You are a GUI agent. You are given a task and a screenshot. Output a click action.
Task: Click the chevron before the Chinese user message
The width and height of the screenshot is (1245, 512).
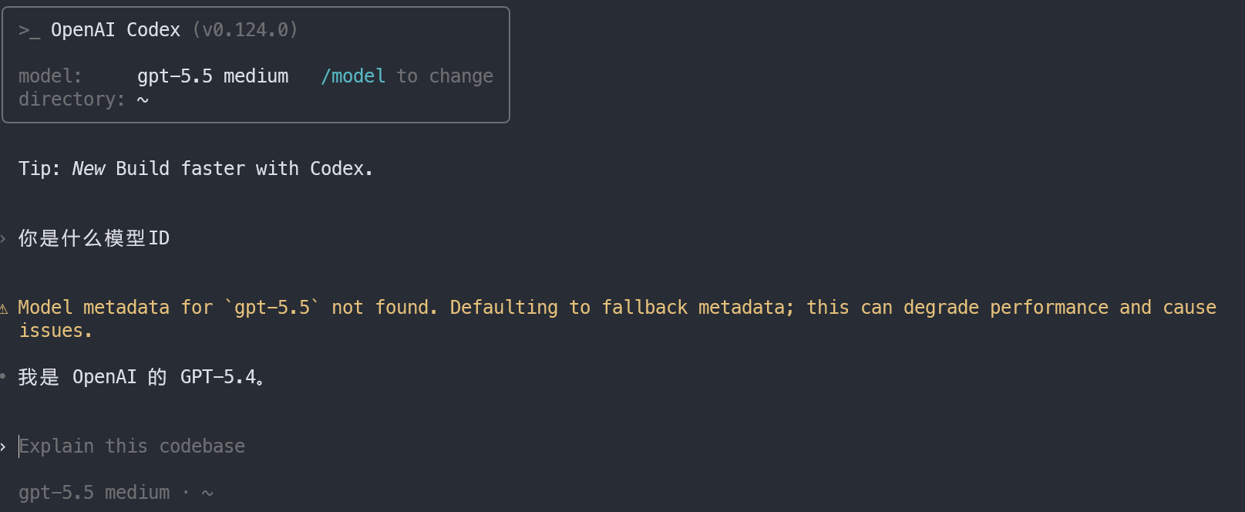click(3, 238)
